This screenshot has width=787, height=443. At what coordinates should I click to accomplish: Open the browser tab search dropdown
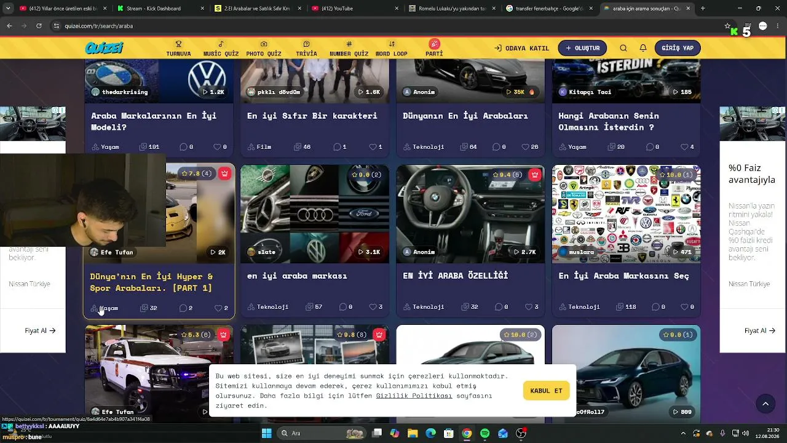pos(7,9)
